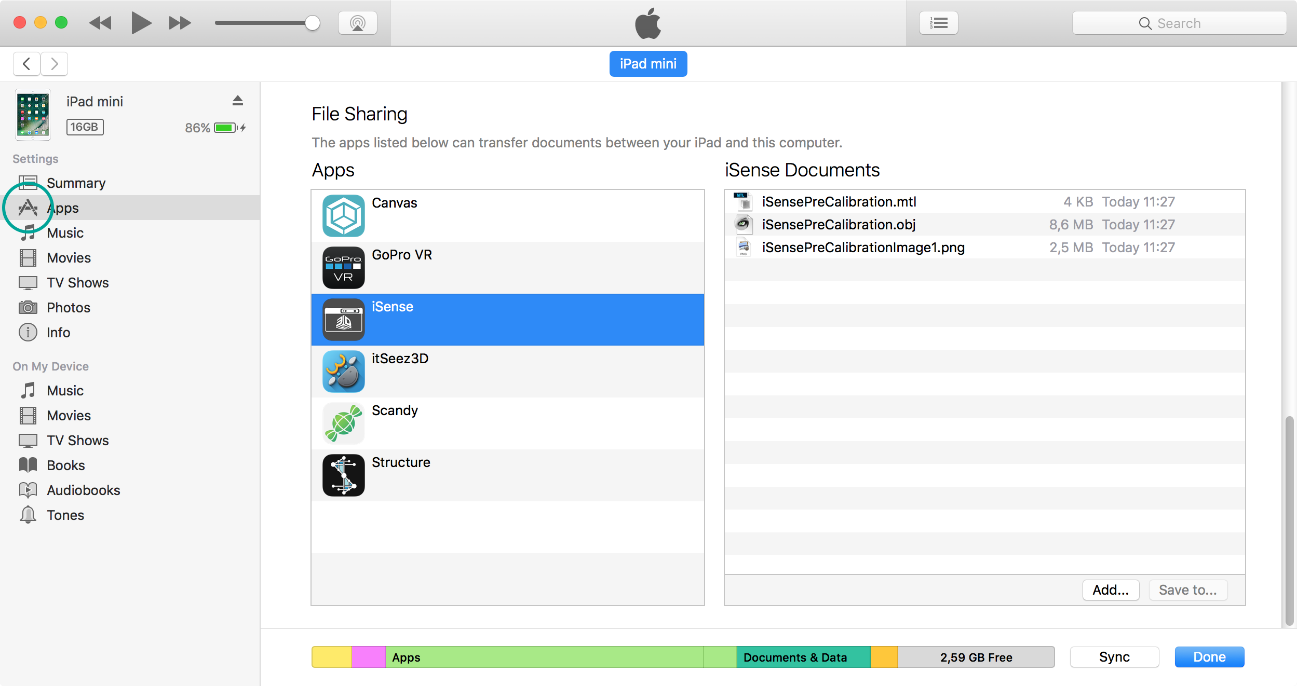Select the Canvas app icon
This screenshot has height=686, width=1297.
pos(343,215)
